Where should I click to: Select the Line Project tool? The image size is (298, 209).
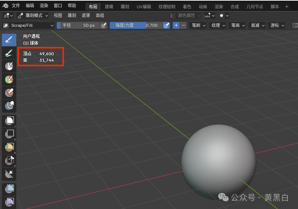[x=9, y=174]
